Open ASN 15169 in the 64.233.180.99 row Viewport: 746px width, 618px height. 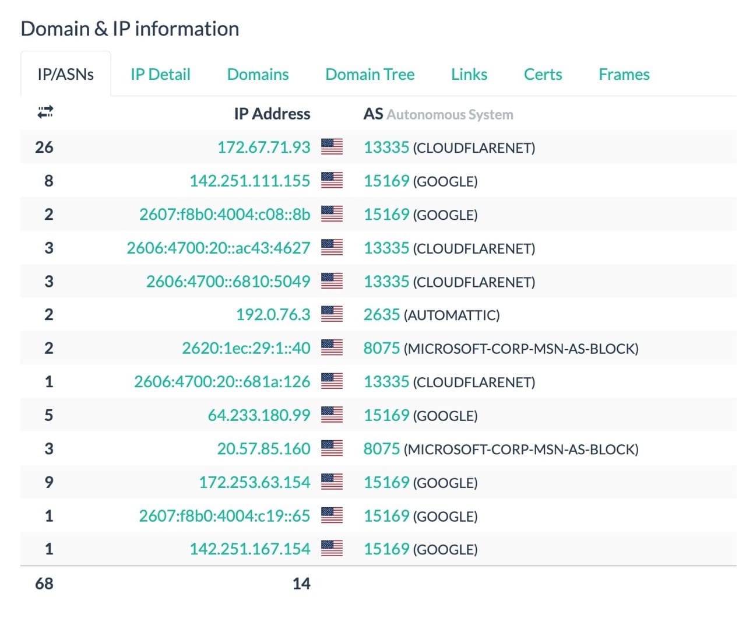[x=386, y=415]
